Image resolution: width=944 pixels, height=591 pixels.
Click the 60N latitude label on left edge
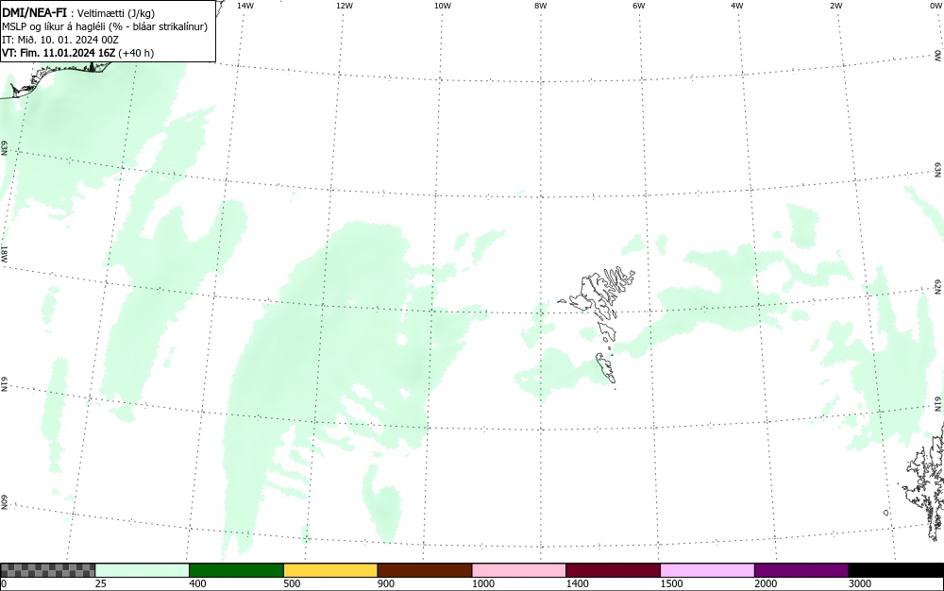click(x=4, y=502)
